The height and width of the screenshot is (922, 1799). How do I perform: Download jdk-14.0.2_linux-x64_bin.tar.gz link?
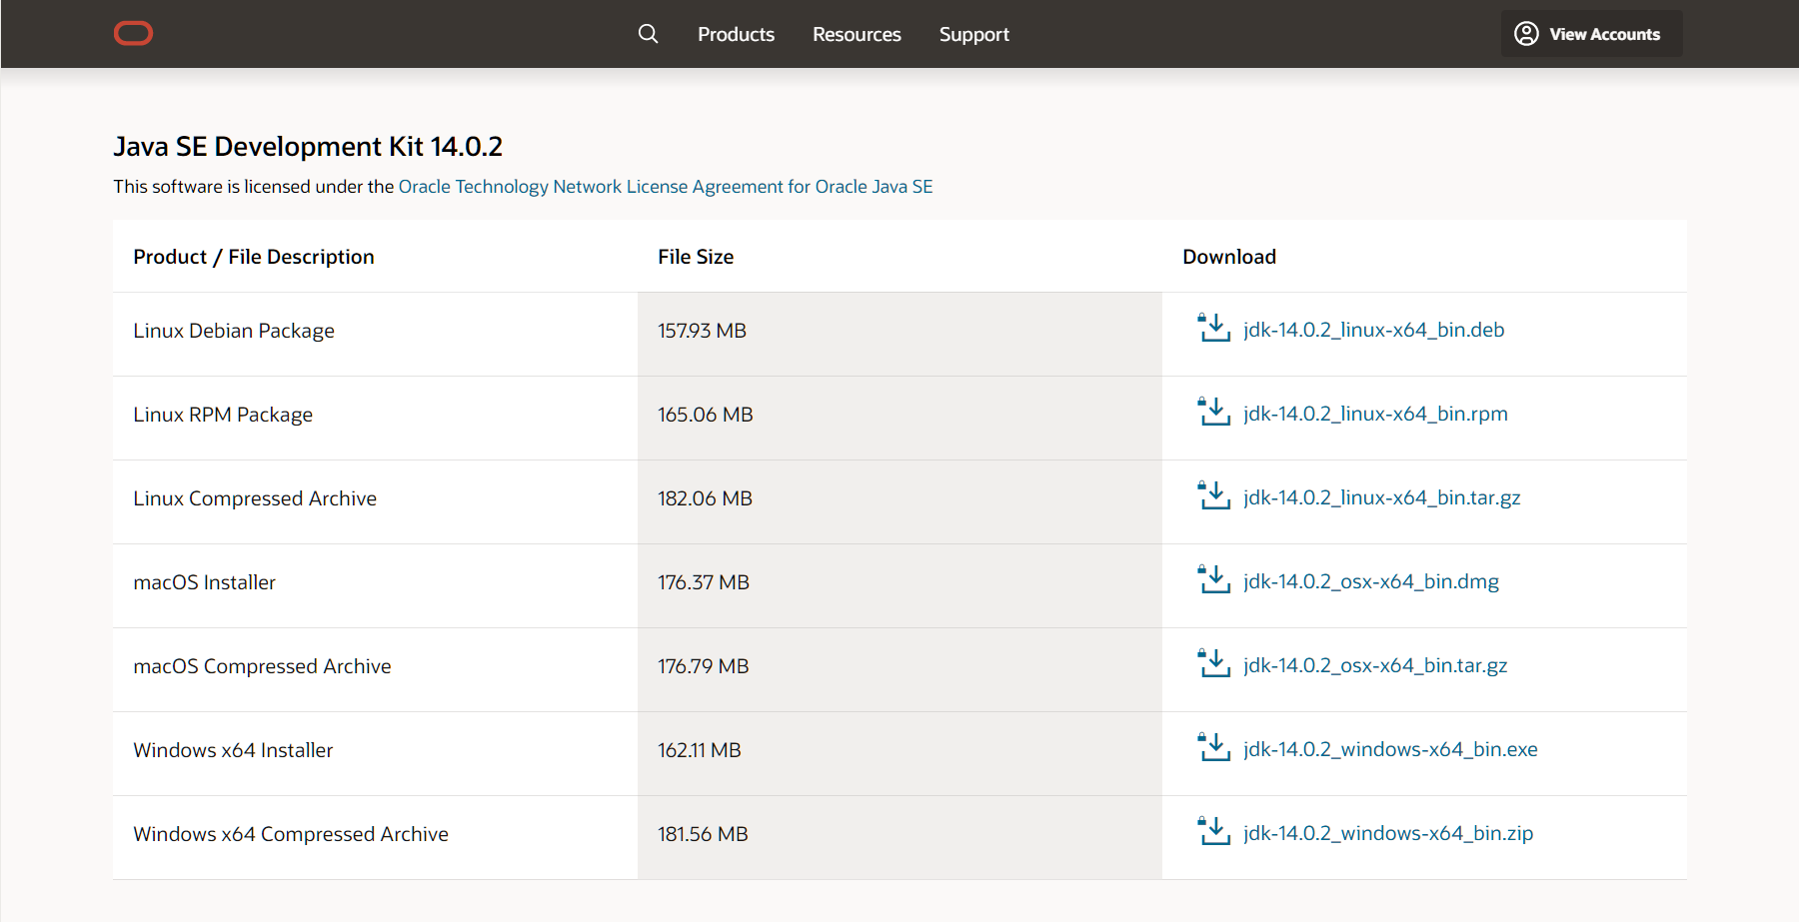tap(1382, 497)
